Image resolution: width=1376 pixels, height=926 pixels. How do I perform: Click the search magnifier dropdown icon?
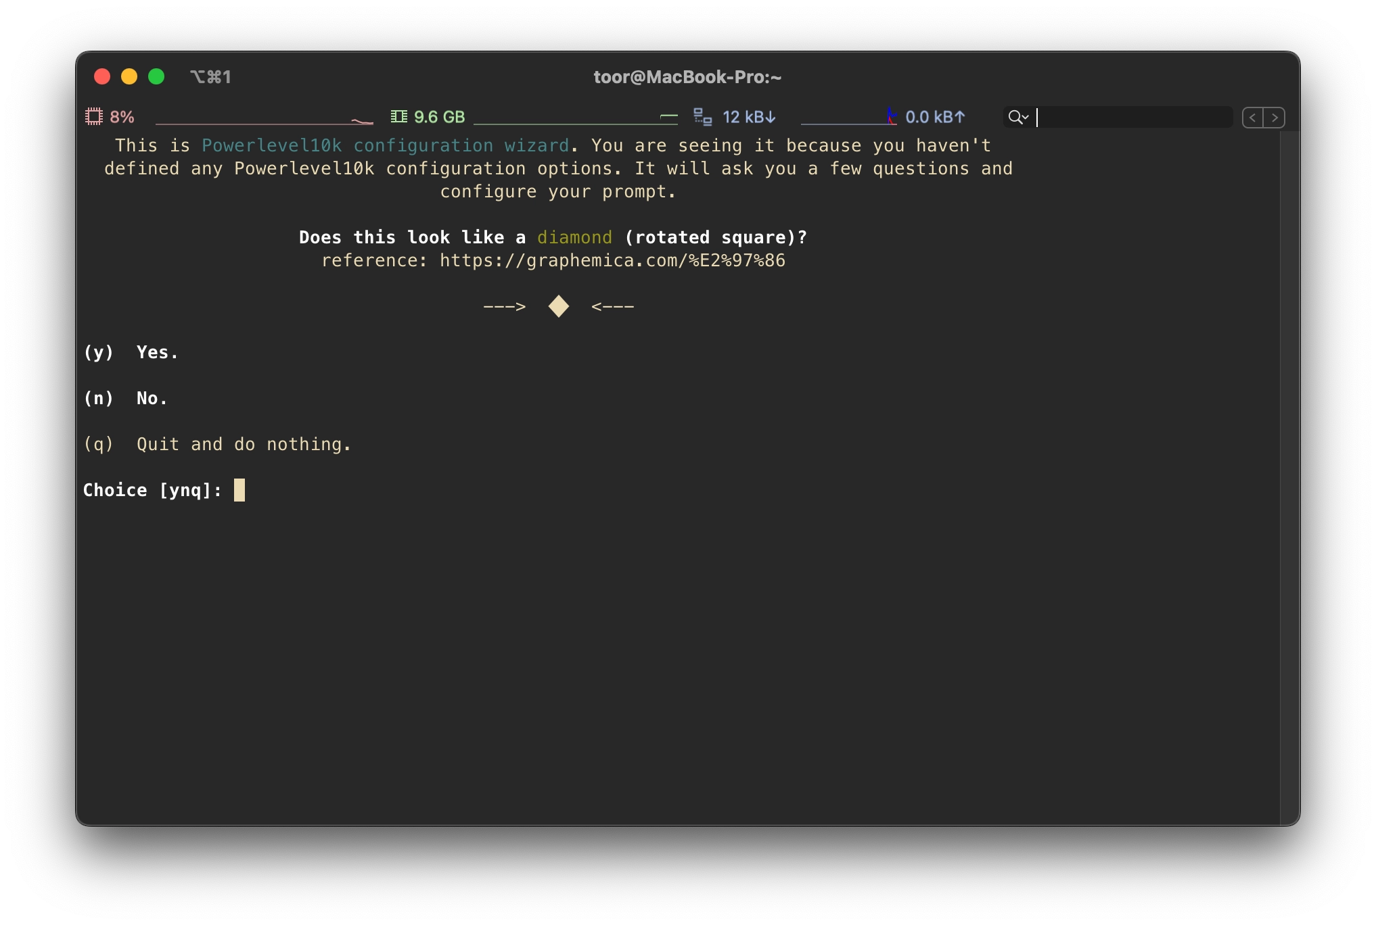(x=1018, y=118)
